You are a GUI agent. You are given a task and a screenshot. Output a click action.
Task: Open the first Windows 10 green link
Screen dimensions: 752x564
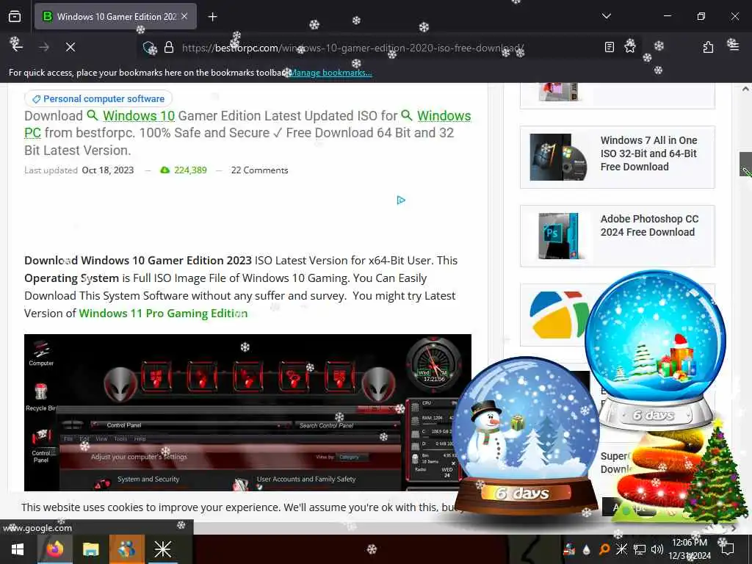(x=139, y=116)
